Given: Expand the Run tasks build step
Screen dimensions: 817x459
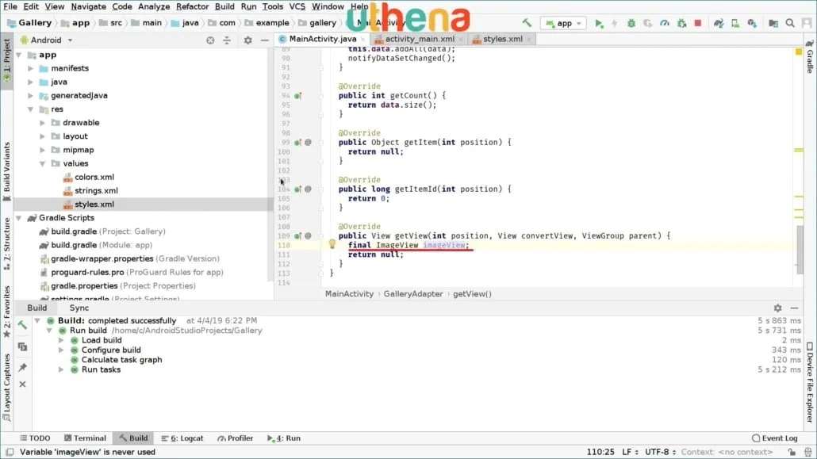Looking at the screenshot, I should pos(62,369).
